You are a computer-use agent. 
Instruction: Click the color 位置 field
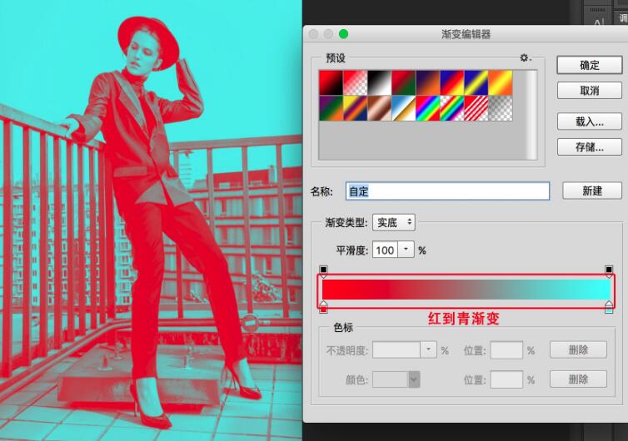(x=506, y=379)
